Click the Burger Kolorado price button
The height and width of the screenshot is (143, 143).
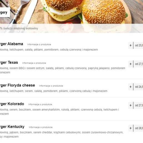point(138,105)
